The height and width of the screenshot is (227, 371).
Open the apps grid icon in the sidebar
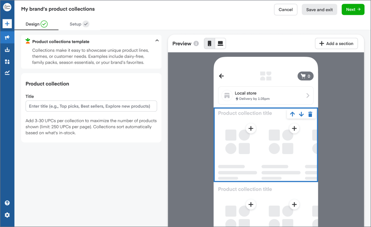pyautogui.click(x=7, y=61)
